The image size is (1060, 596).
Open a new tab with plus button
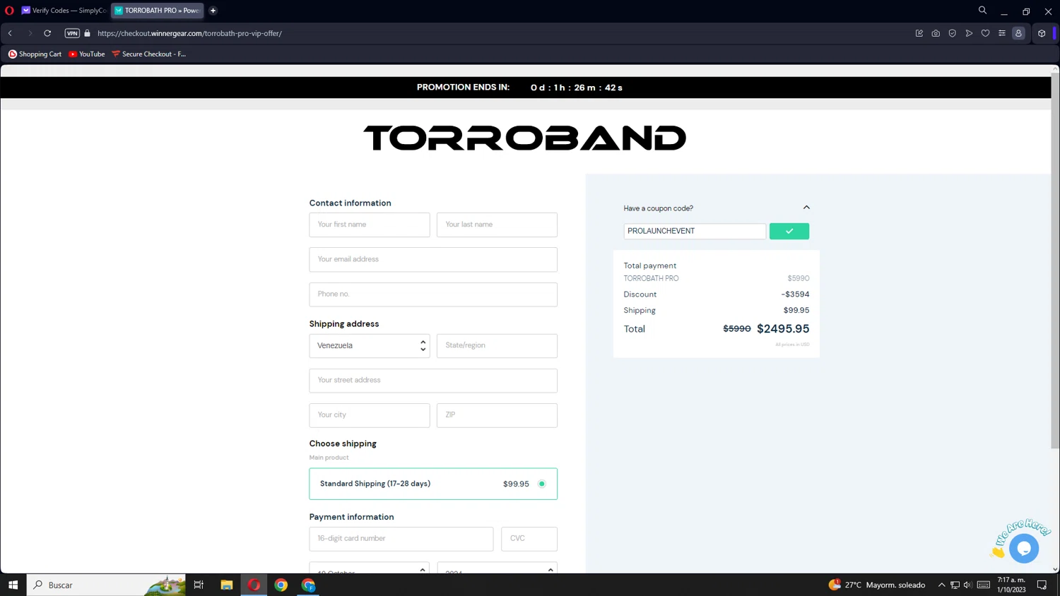click(x=213, y=11)
